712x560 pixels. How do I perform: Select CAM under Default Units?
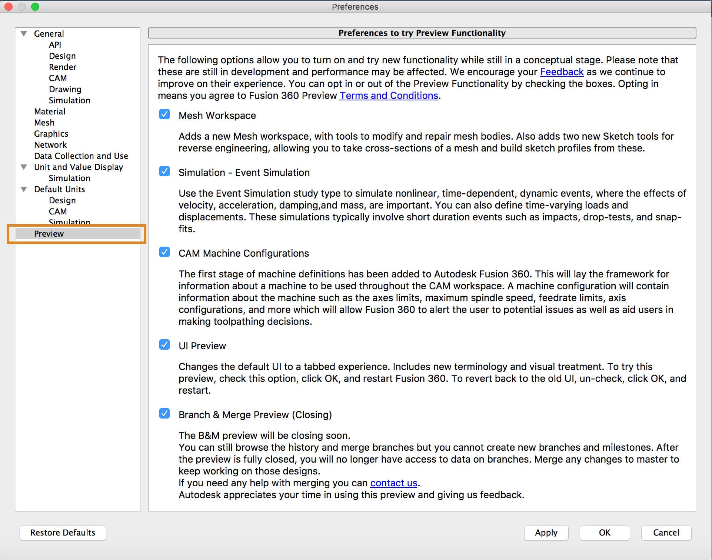point(58,211)
